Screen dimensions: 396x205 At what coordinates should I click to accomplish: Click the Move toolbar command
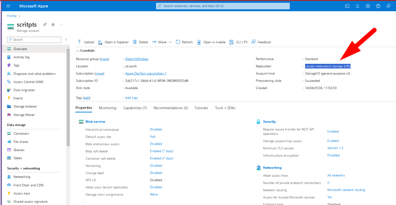(x=159, y=42)
